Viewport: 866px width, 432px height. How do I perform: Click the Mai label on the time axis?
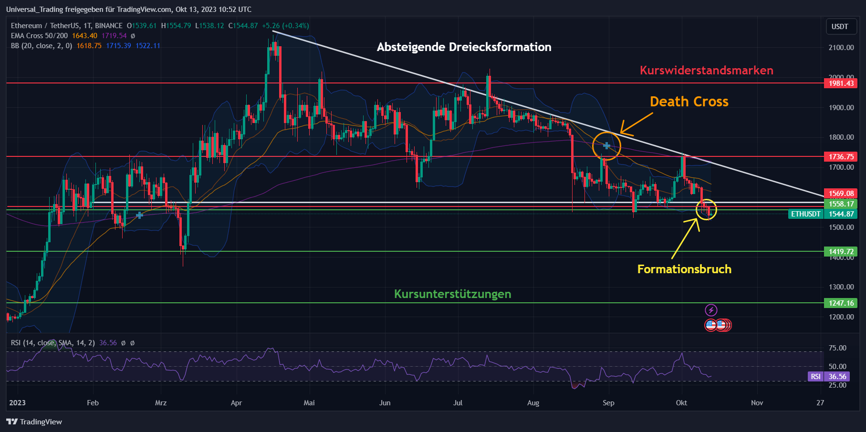tap(309, 403)
